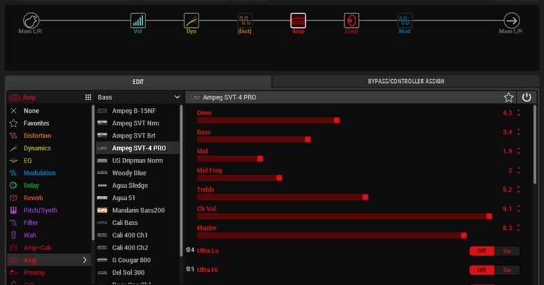Screen dimensions: 544x285
Task: Set Ultra Lo to Off
Action: pos(482,251)
